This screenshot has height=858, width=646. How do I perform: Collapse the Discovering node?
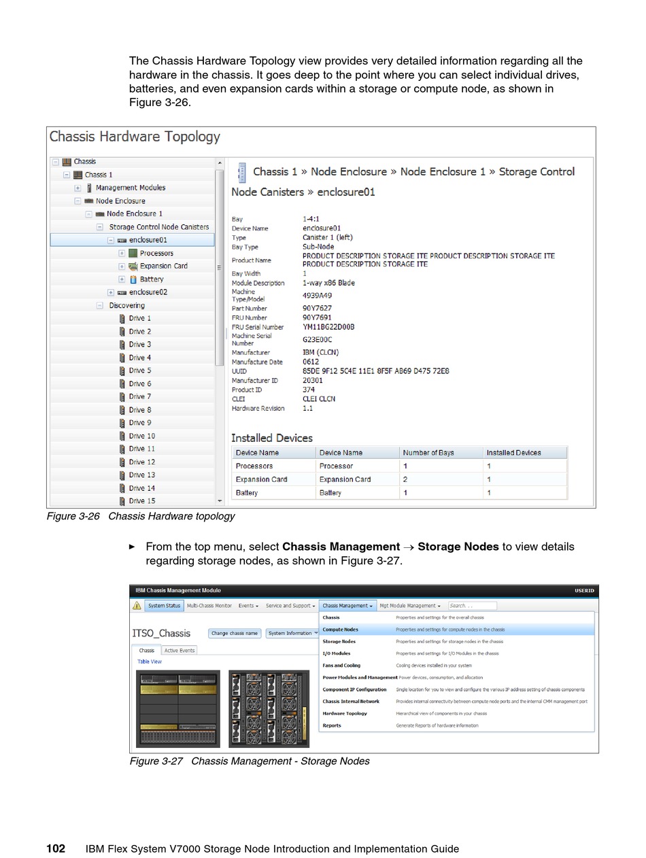[99, 306]
